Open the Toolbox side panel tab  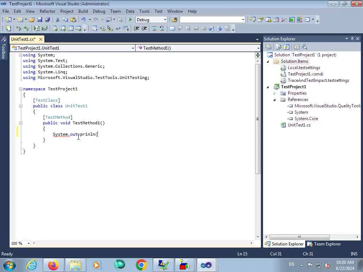(4, 48)
